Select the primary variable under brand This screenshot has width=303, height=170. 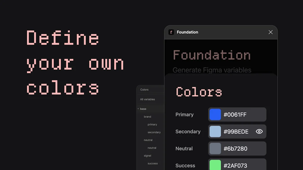click(152, 124)
